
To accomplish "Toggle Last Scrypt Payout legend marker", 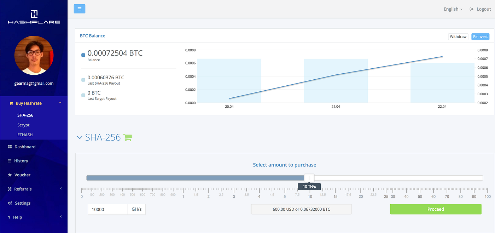I will pyautogui.click(x=83, y=95).
